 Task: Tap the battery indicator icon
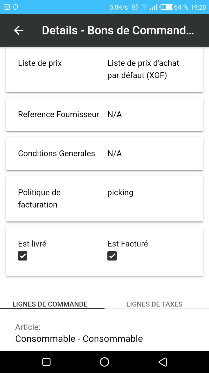[x=167, y=7]
